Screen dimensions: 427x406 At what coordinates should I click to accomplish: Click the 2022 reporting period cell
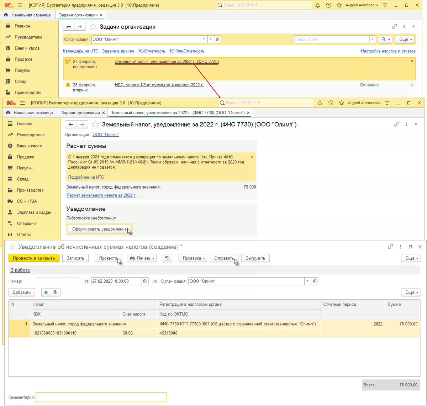[378, 324]
